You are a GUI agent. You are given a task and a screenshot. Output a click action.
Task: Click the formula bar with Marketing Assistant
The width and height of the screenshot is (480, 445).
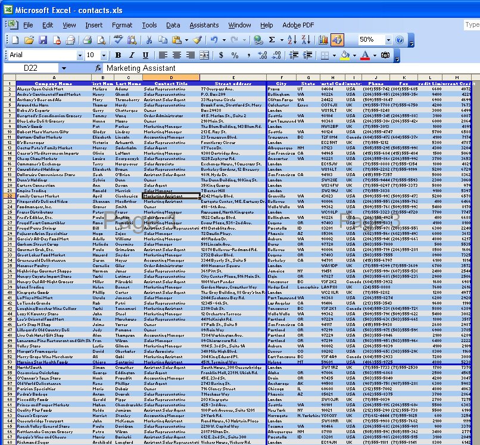click(291, 68)
